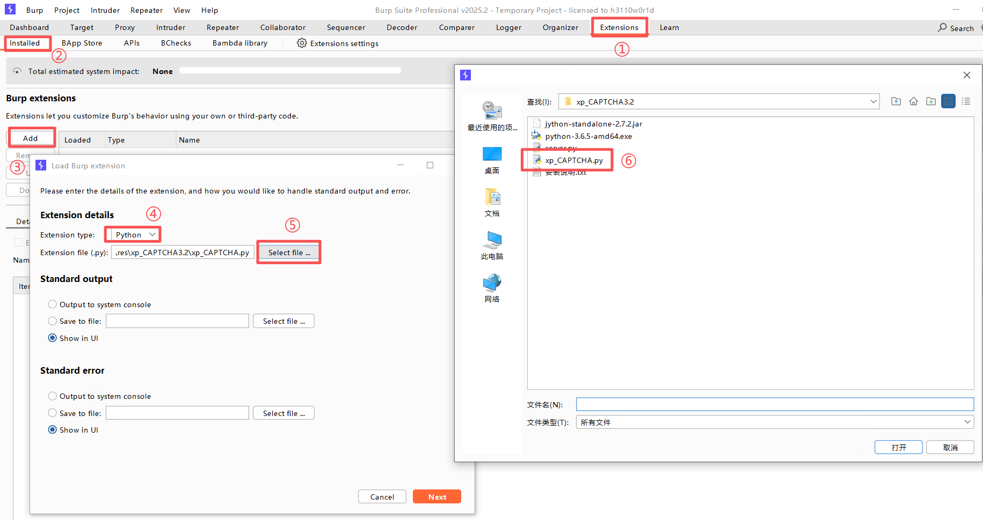Open recently used items in file chooser sidebar
Screen dimensions: 983x520
[x=492, y=116]
